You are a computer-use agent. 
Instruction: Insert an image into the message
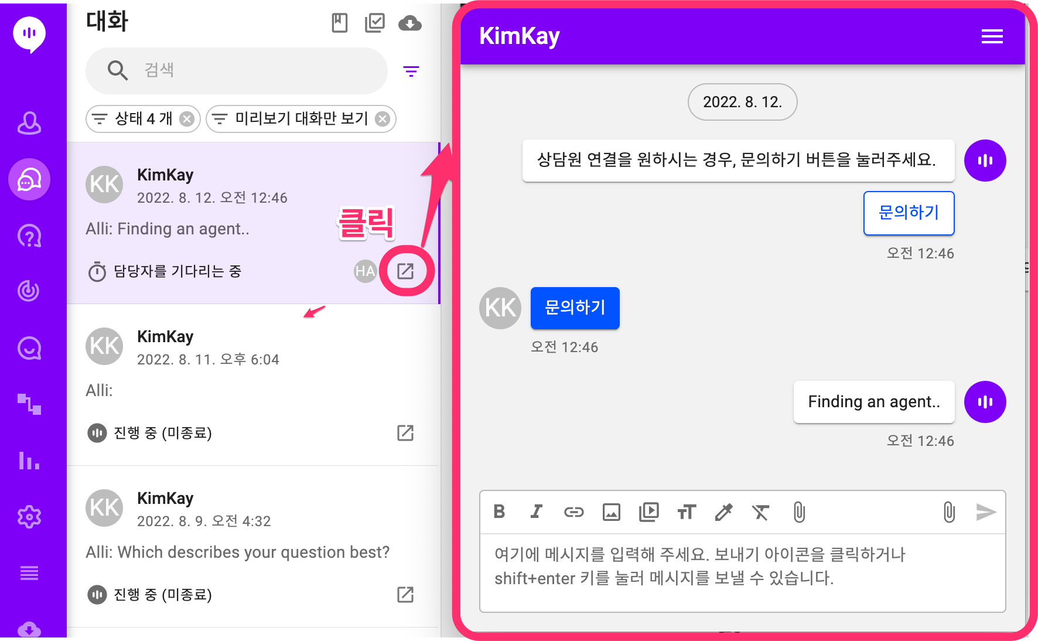pyautogui.click(x=612, y=512)
